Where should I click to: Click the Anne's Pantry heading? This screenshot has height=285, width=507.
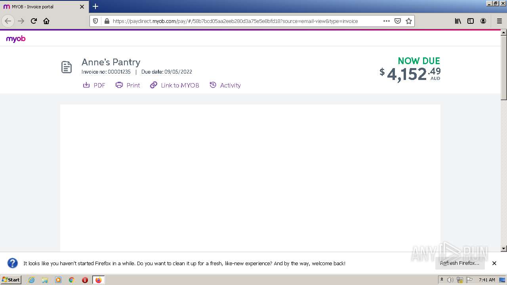111,62
